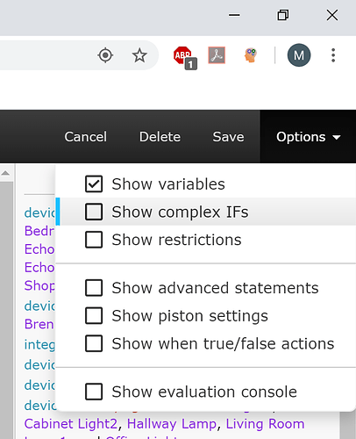Restore down the browser window
Viewport: 356px width, 439px height.
[x=282, y=15]
